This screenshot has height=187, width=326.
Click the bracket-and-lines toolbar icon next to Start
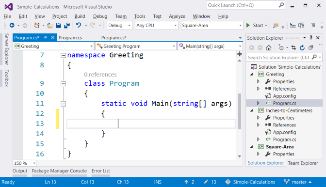(301, 26)
